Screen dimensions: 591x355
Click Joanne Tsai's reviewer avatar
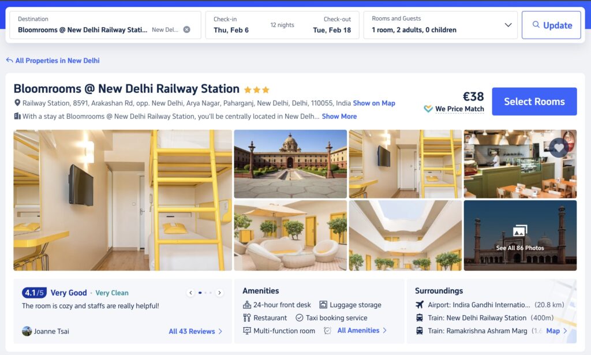(x=27, y=331)
